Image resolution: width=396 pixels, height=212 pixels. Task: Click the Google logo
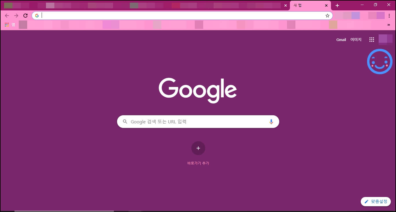click(198, 90)
